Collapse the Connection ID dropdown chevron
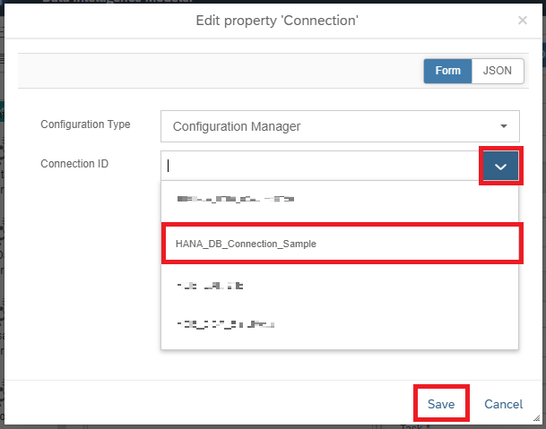 501,166
